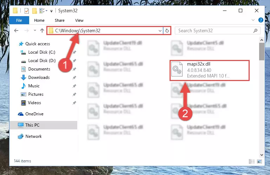Click the pin icon beside Documents

click(x=74, y=69)
